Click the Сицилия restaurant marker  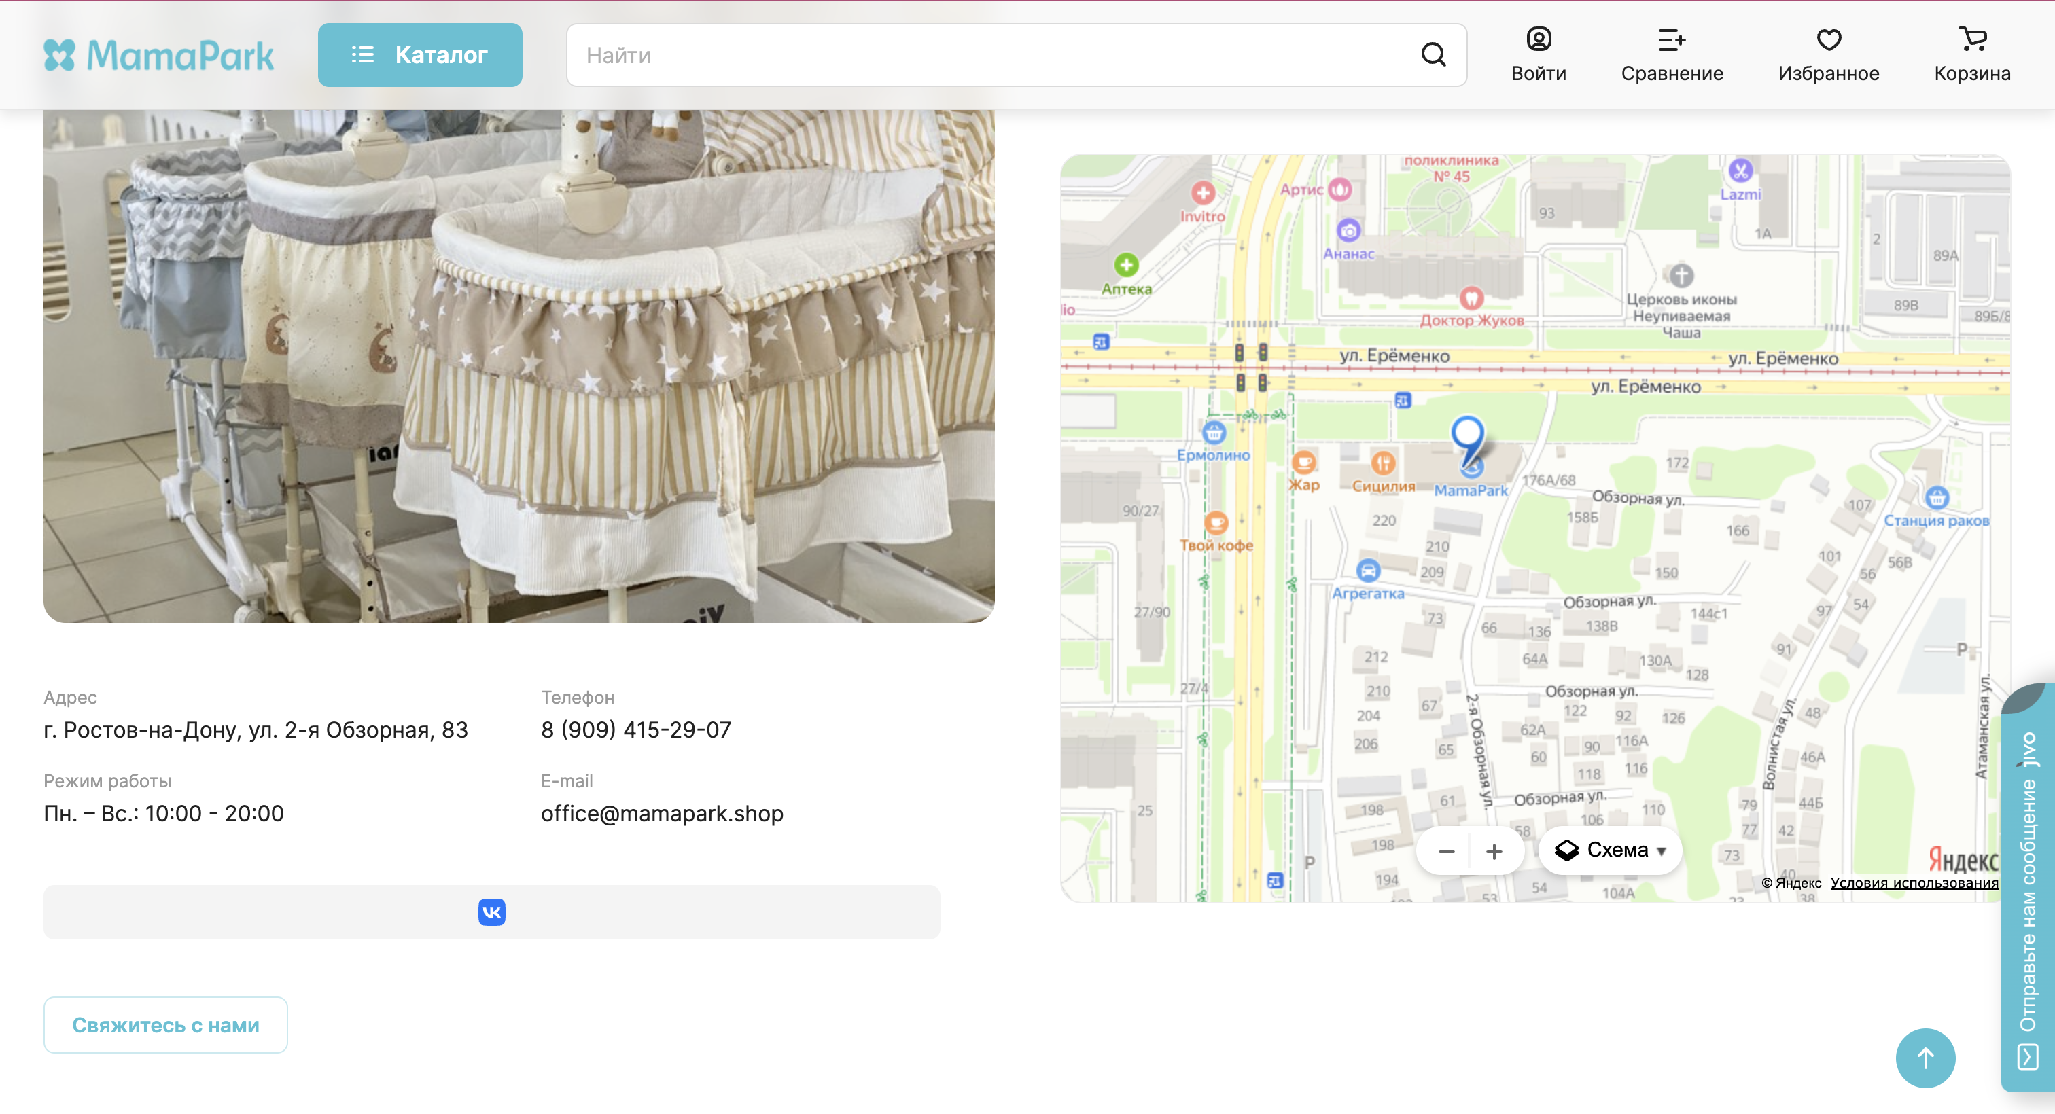tap(1384, 463)
